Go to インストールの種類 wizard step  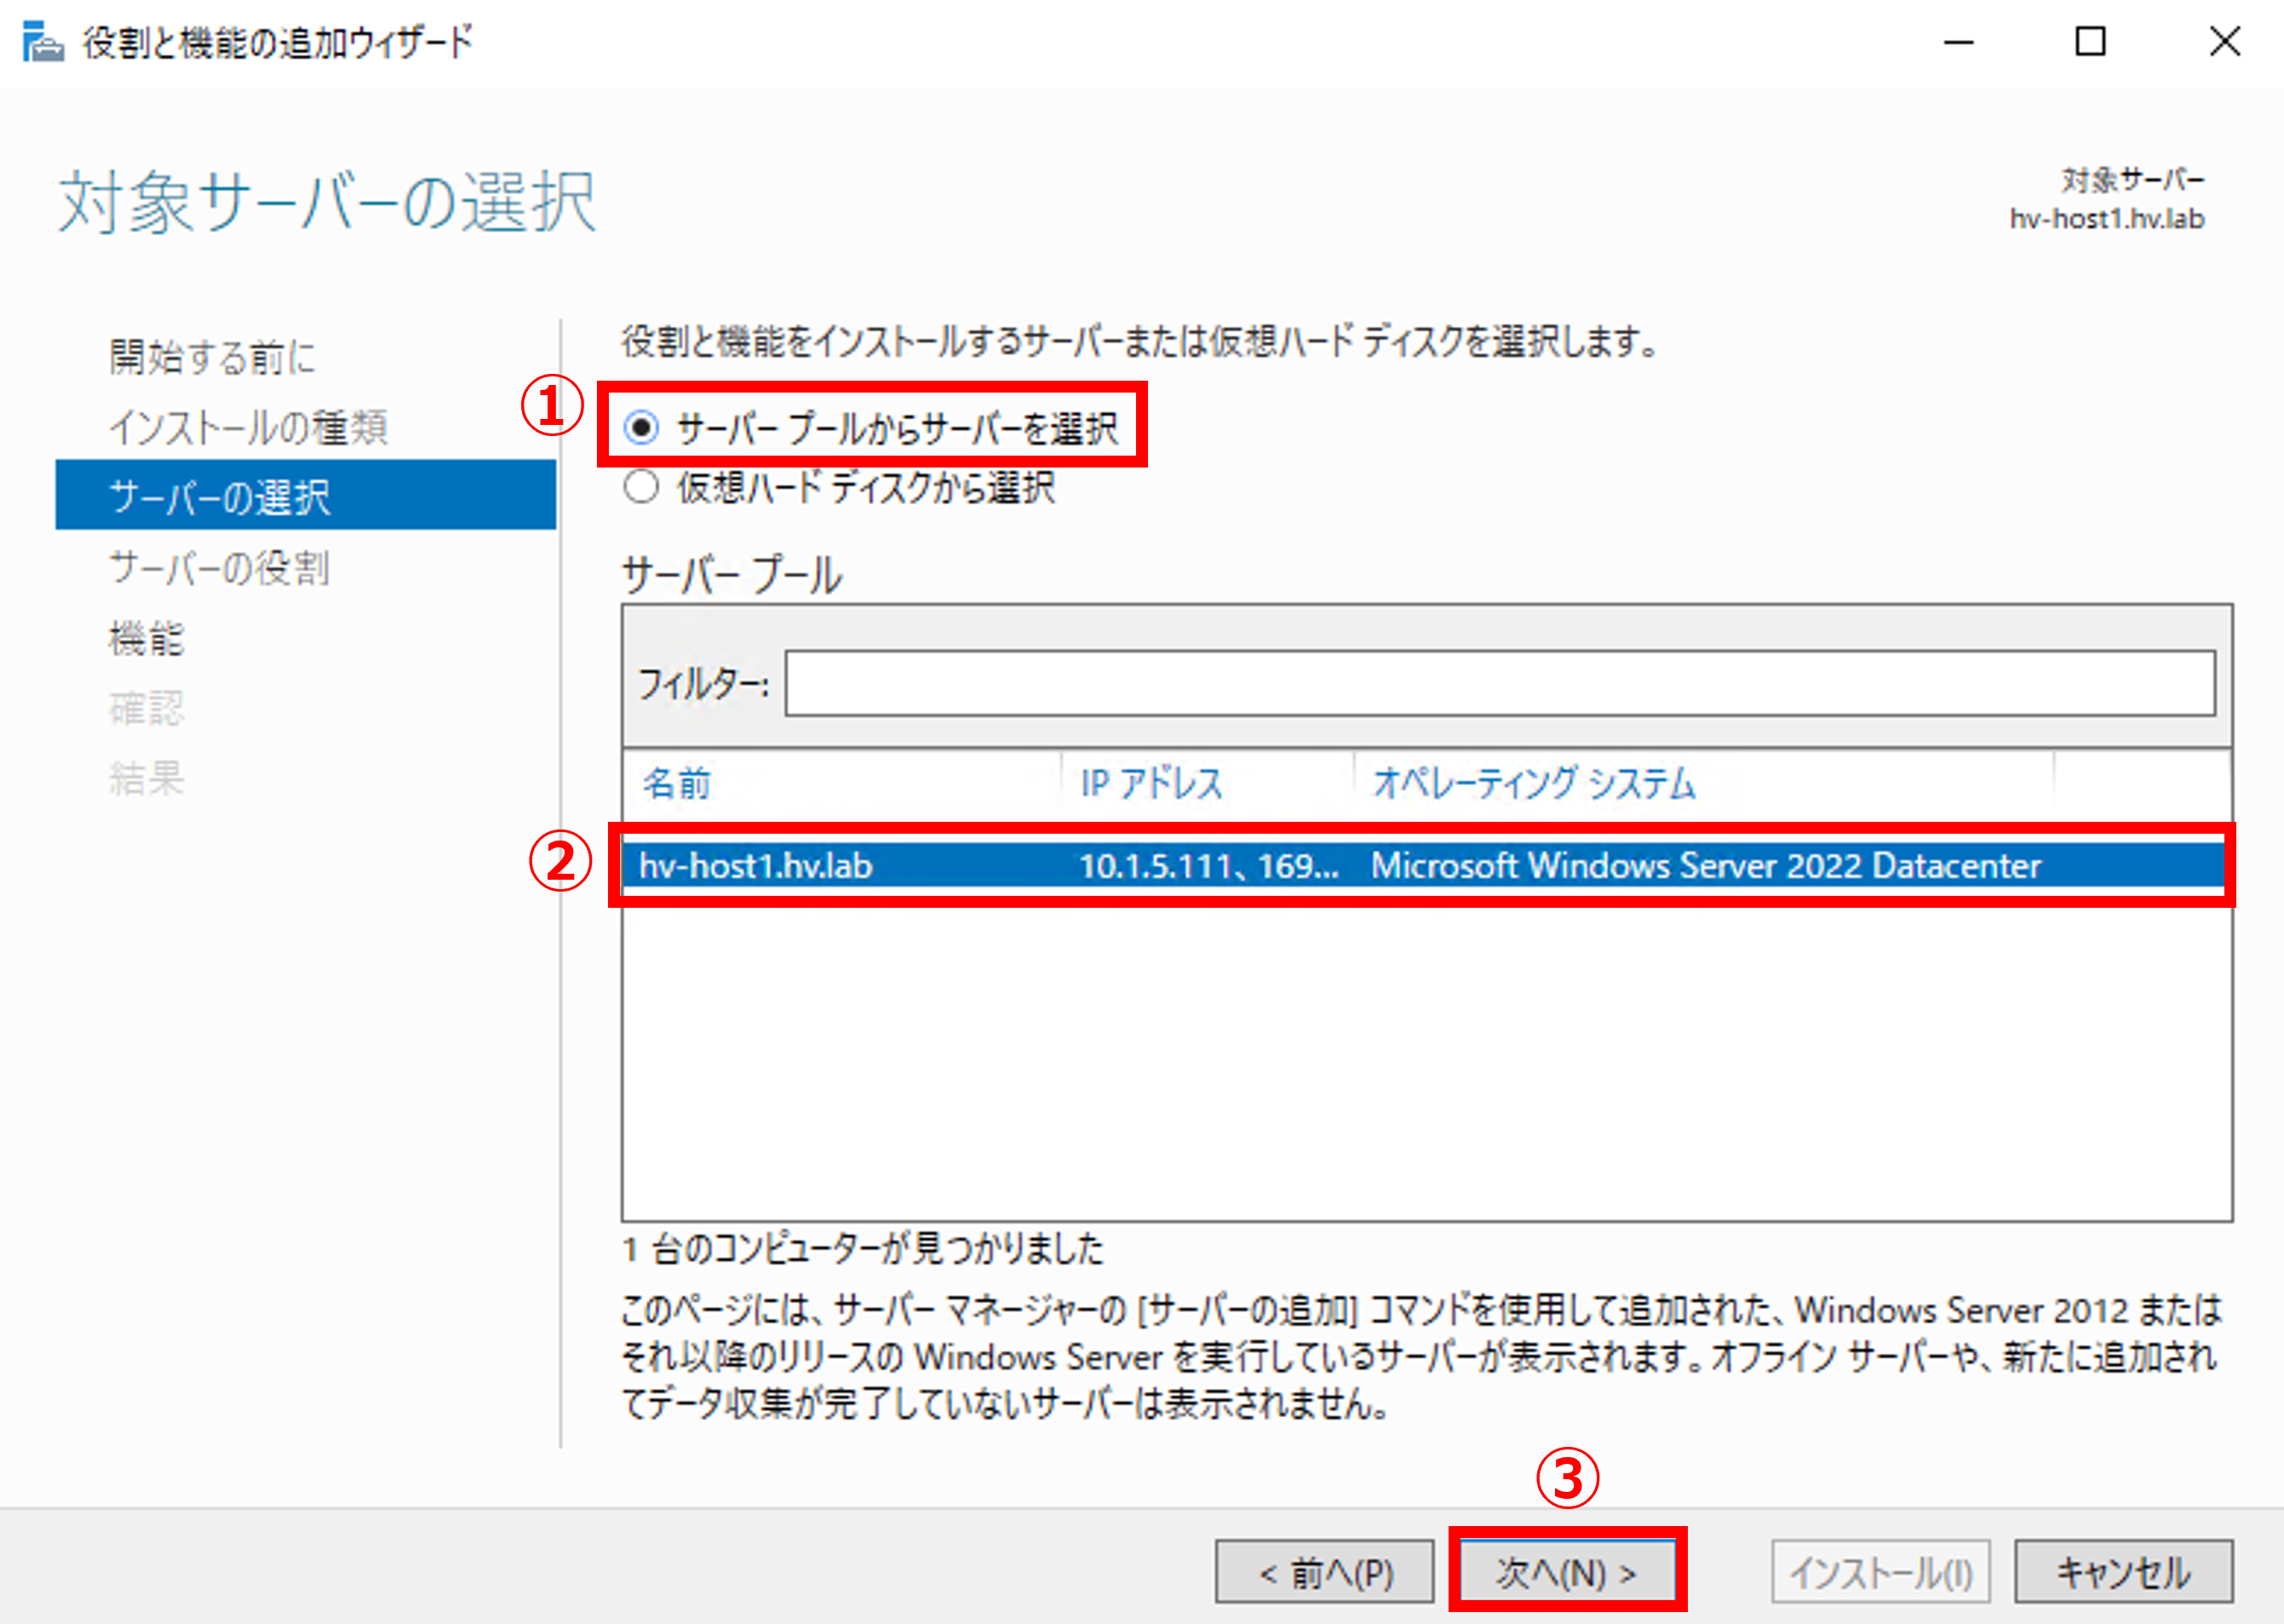pyautogui.click(x=248, y=427)
